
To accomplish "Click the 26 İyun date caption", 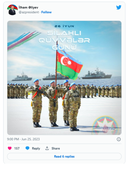I will coord(64,26).
